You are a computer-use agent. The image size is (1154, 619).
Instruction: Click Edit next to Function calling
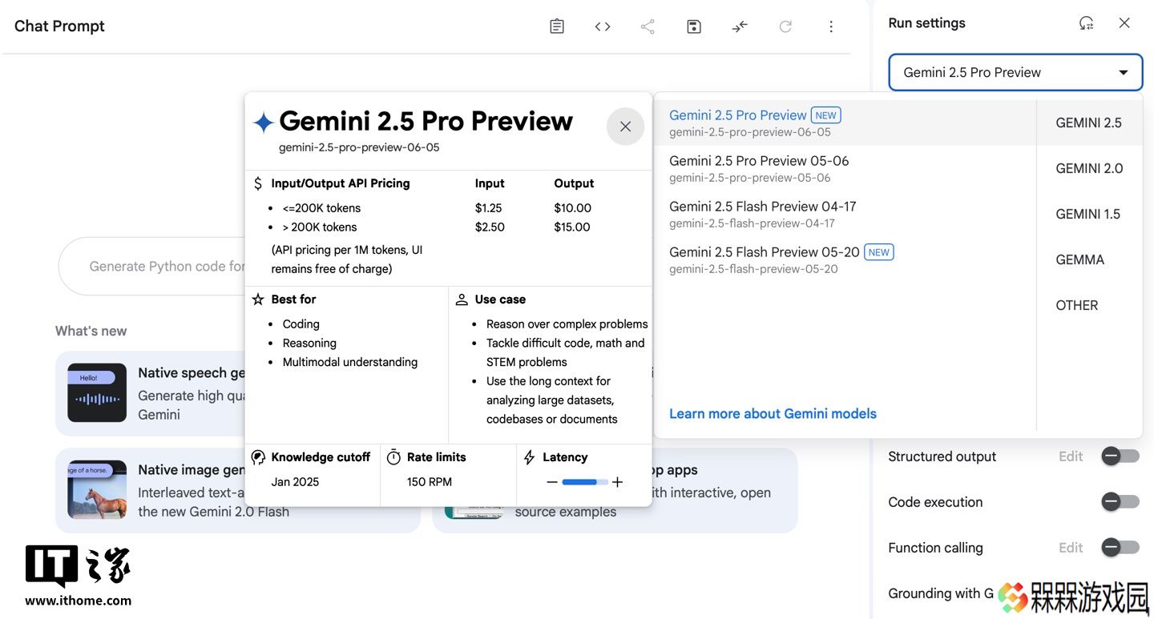[1071, 548]
